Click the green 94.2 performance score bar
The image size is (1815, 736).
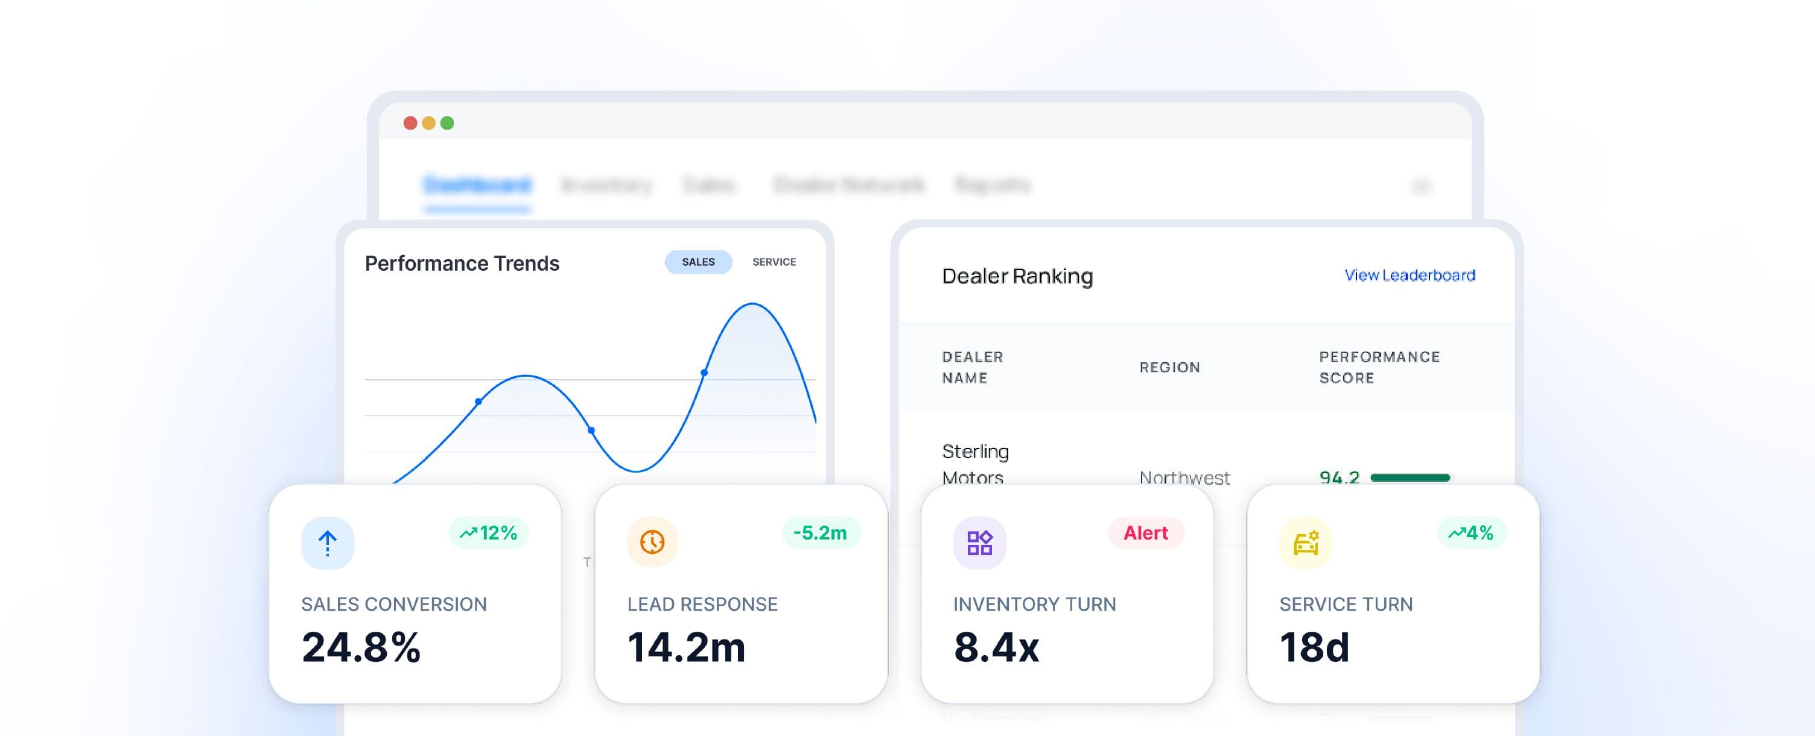point(1410,478)
